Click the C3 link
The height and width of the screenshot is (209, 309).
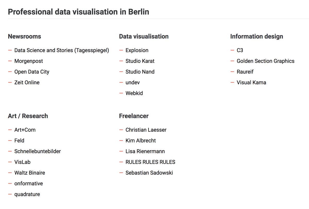240,51
